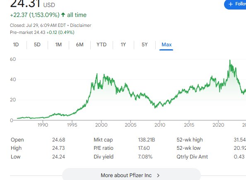Click the chart low point near 2010

(155, 108)
